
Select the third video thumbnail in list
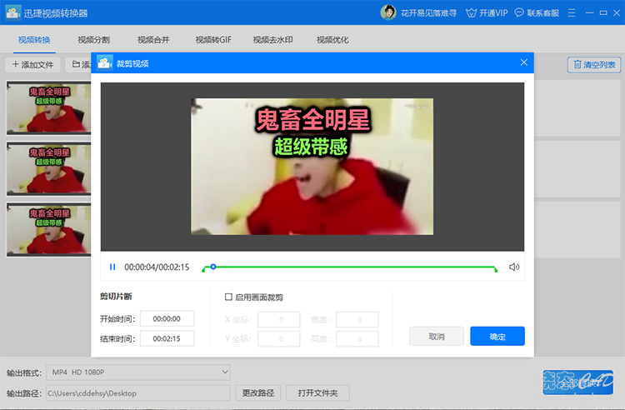pyautogui.click(x=48, y=230)
